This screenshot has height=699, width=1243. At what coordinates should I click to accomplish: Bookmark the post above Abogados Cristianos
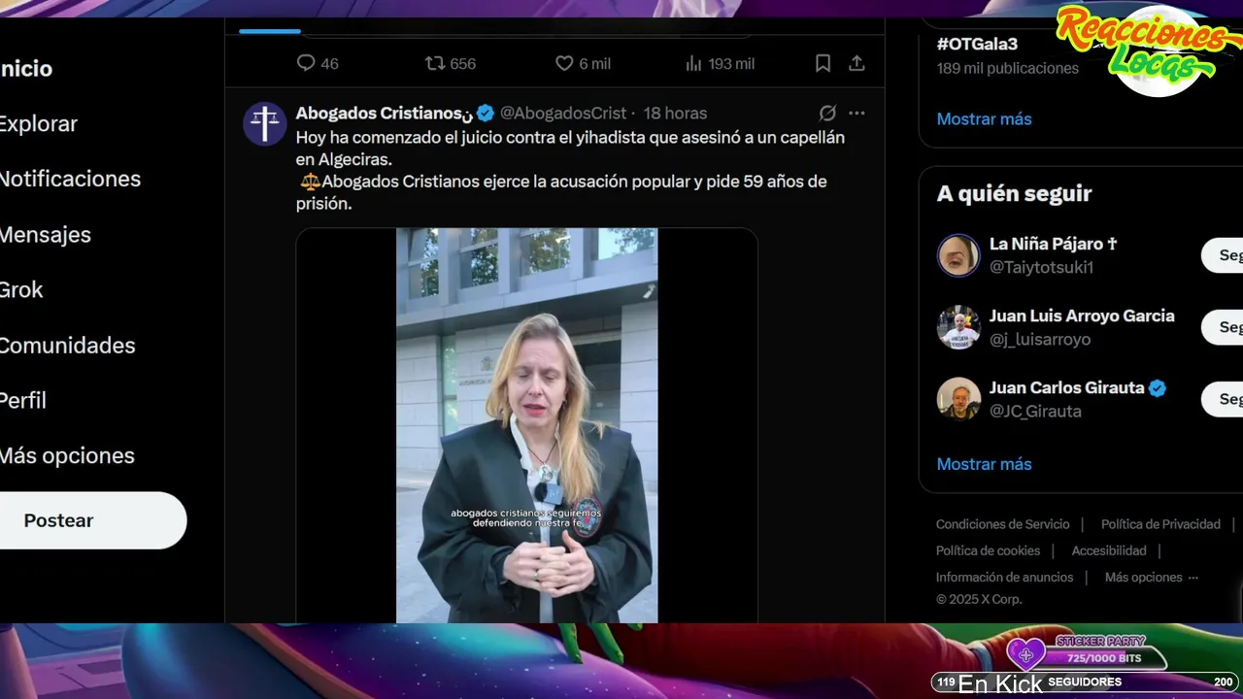point(823,63)
